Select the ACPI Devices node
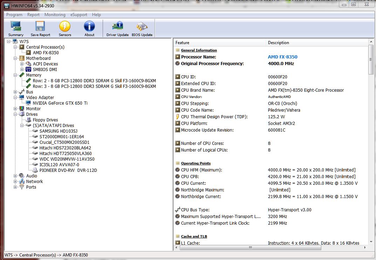Screen dimensions: 376x260 coord(45,64)
